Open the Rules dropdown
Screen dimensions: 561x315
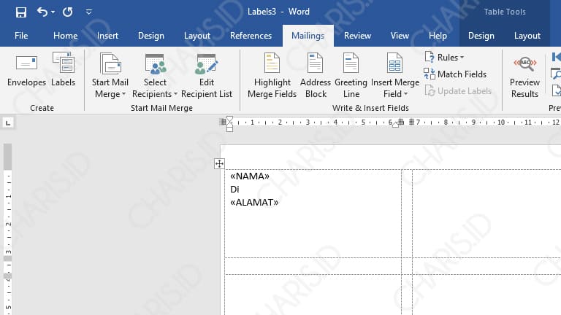coord(444,57)
